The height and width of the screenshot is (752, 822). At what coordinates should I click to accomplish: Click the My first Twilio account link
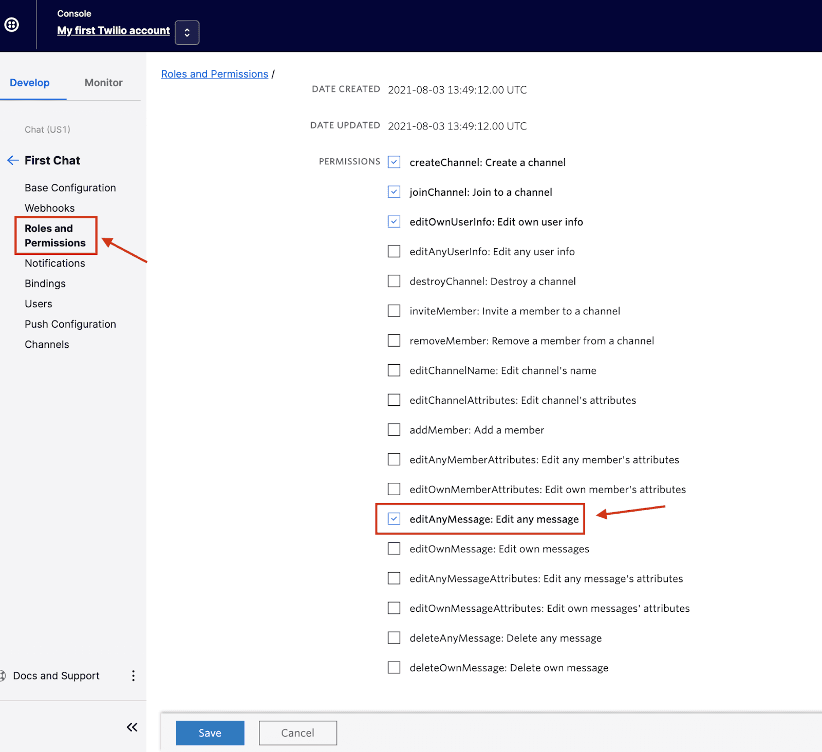coord(113,31)
